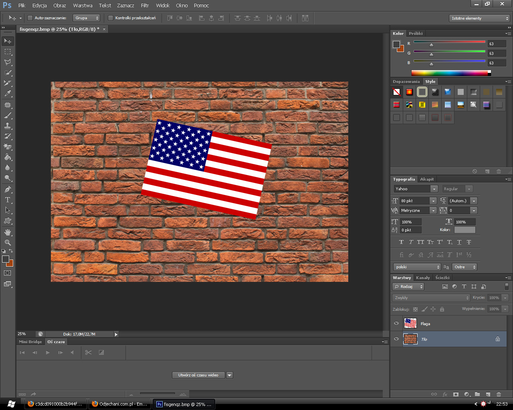Open the timeline type arrow next to Utwórz
513x410 pixels.
point(230,375)
